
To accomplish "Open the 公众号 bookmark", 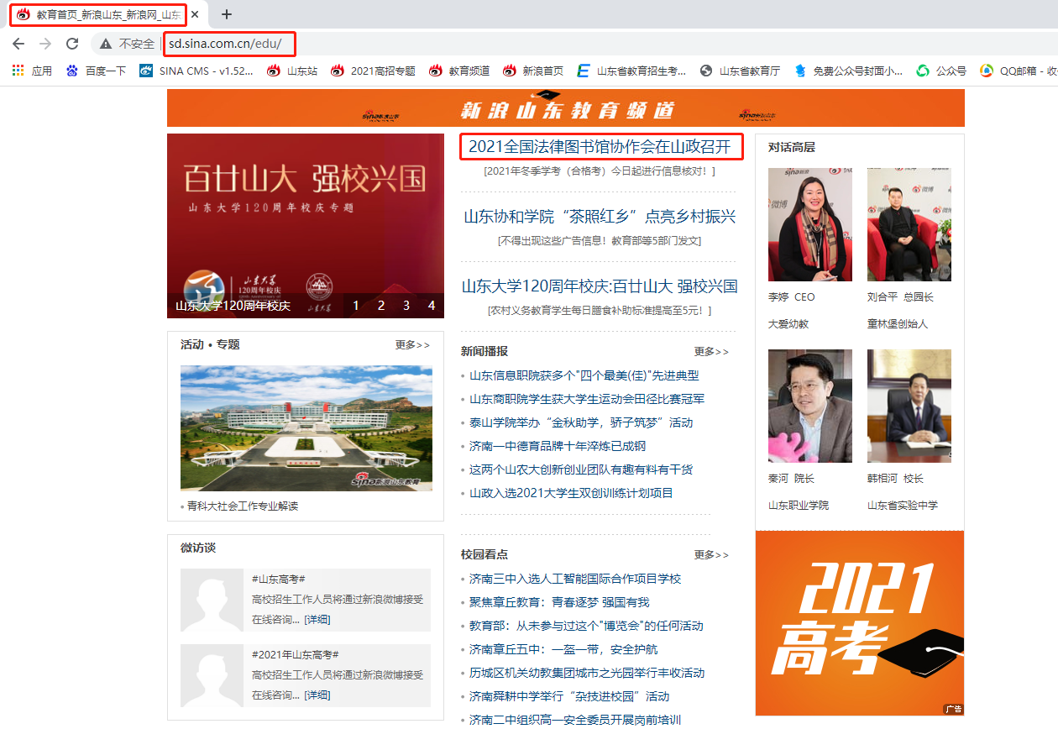I will [942, 71].
